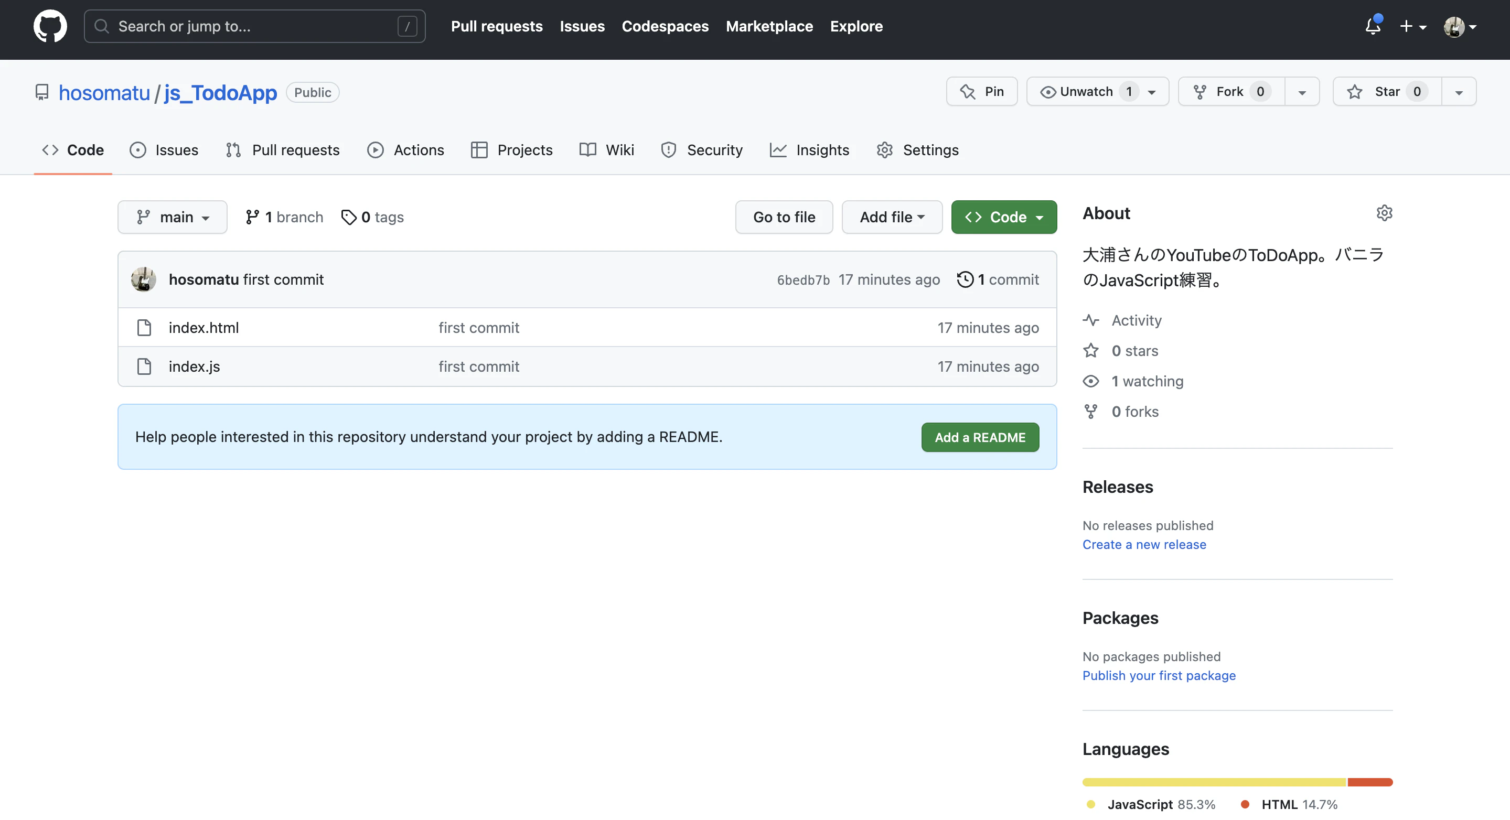1510x820 pixels.
Task: Open JavaScript 85.3% language link
Action: 1151,804
